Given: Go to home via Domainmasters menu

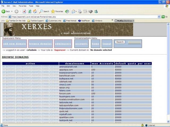Looking at the screenshot, I should point(96,44).
